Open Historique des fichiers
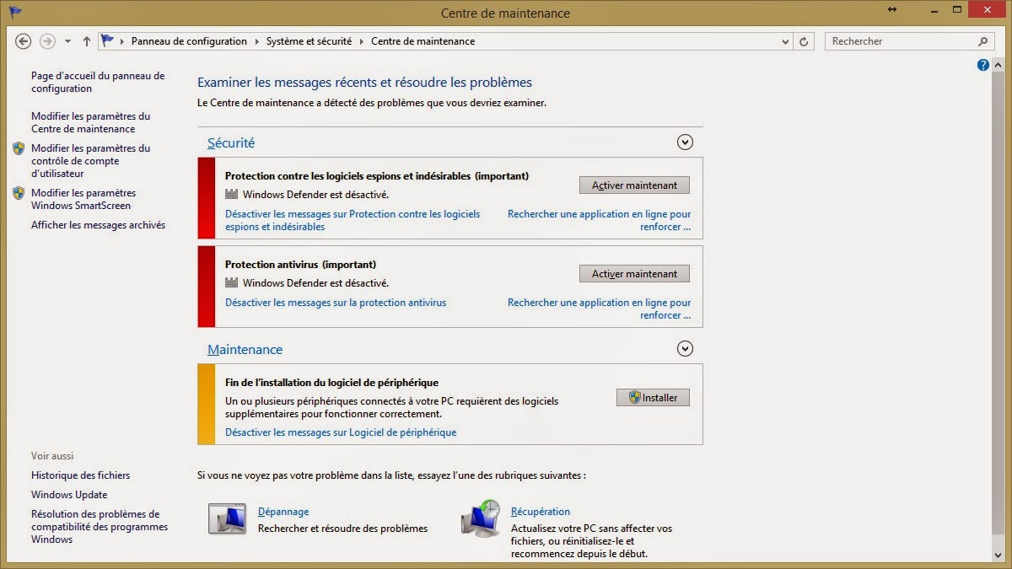 click(x=81, y=475)
